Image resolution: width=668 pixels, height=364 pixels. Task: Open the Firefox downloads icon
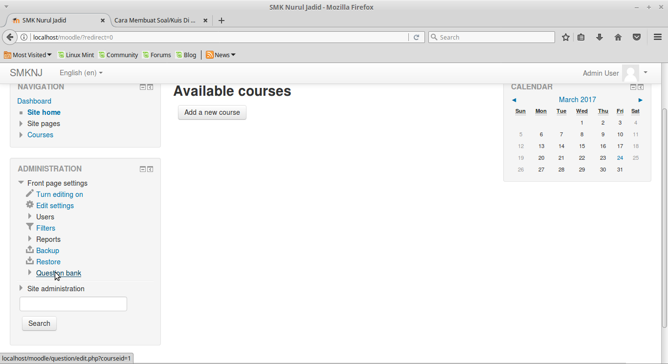tap(600, 37)
